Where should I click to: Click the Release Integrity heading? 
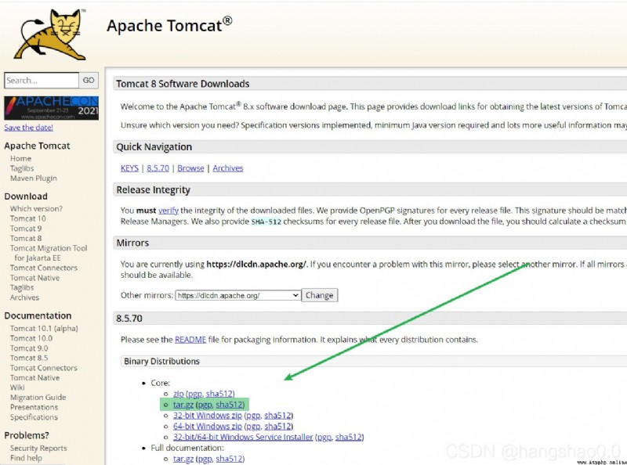click(153, 189)
